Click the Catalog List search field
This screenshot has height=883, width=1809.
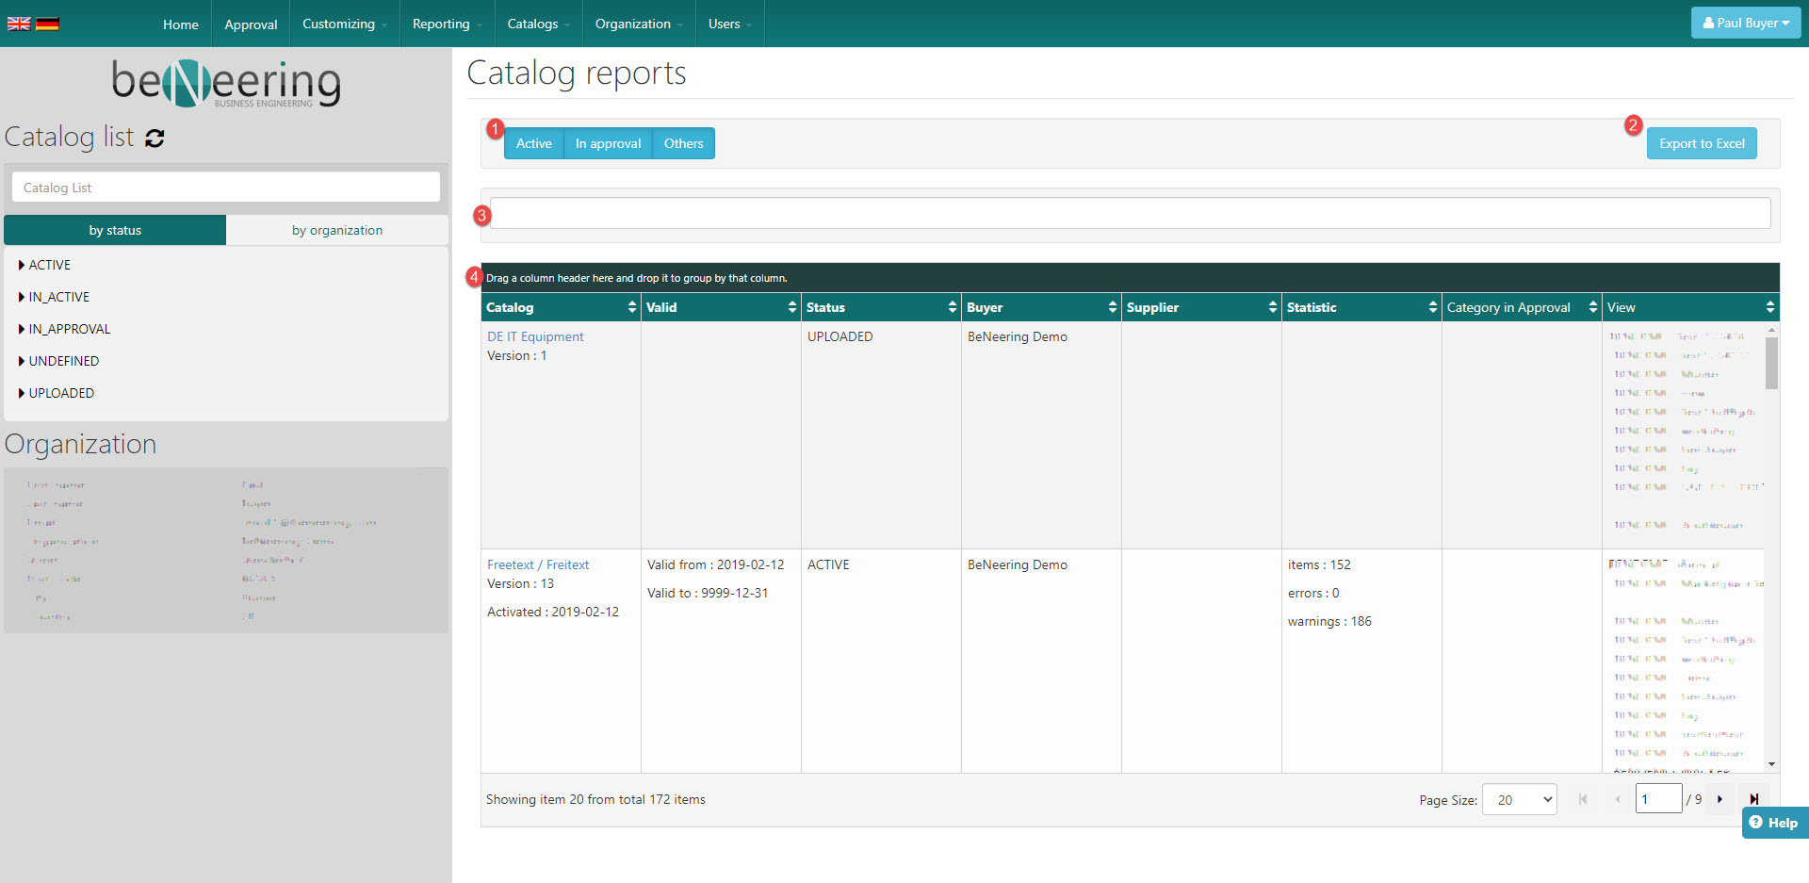coord(226,188)
